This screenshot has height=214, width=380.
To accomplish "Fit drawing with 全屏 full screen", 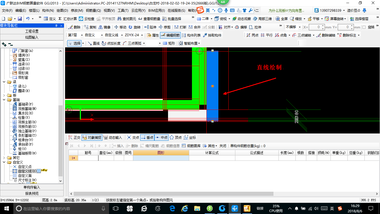I will click(x=282, y=19).
